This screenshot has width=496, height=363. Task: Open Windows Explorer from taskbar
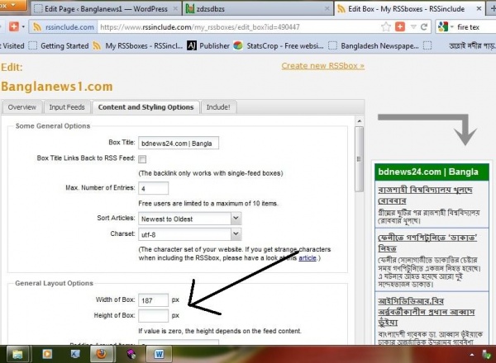point(17,354)
